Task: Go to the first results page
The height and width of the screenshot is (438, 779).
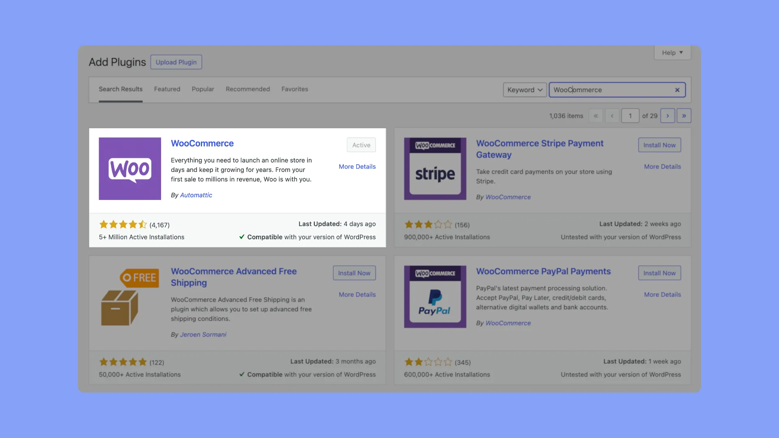Action: pyautogui.click(x=596, y=116)
